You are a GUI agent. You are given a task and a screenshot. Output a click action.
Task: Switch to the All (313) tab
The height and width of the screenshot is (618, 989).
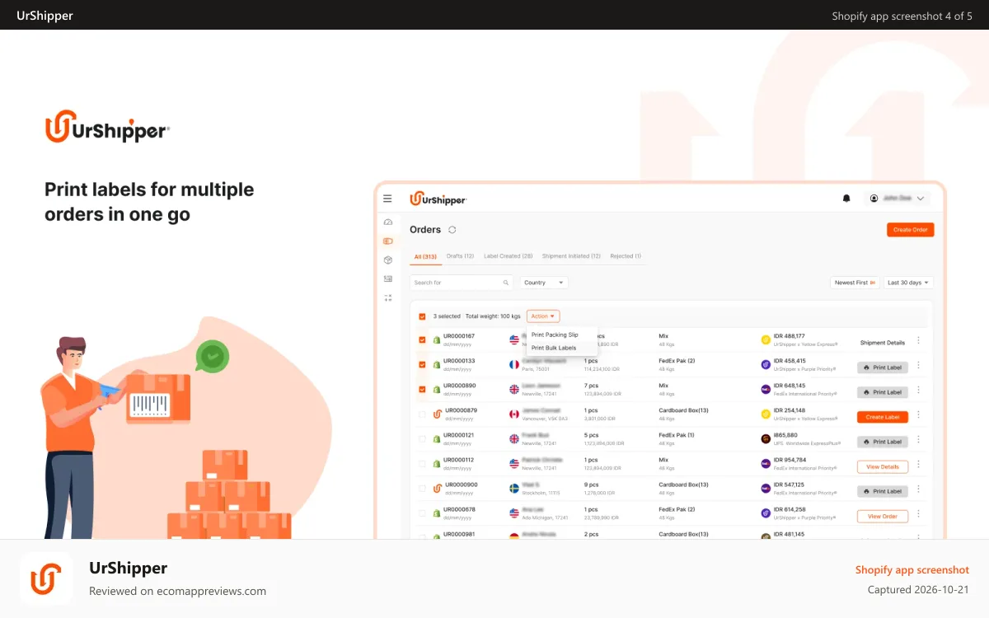425,256
